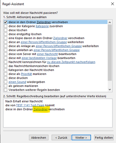Enable 'diese als Priorität markieren' checkbox
116x143 pixels.
click(6, 74)
